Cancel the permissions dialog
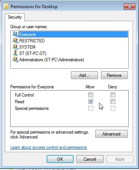139x170 pixels. coord(90,159)
